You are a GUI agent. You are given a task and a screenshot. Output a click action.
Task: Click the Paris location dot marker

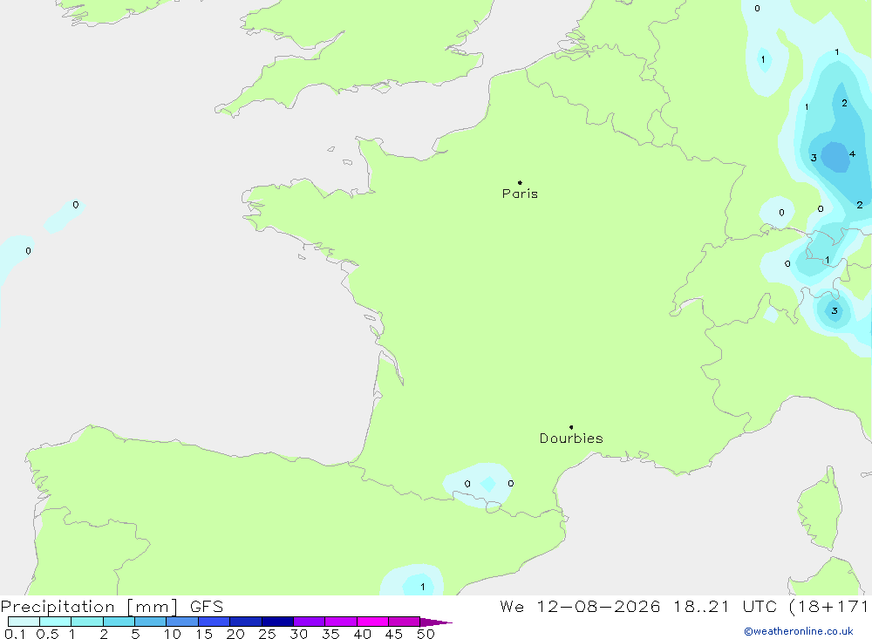520,182
